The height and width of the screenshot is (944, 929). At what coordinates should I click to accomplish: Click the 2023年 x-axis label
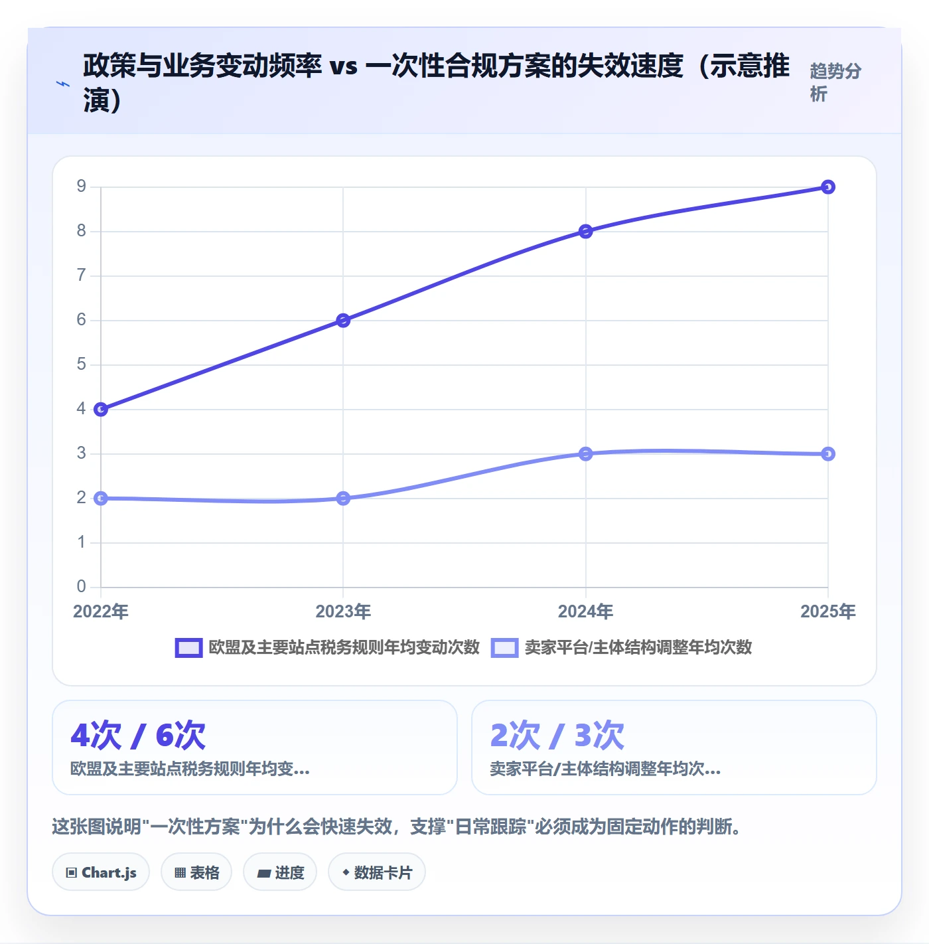click(343, 611)
